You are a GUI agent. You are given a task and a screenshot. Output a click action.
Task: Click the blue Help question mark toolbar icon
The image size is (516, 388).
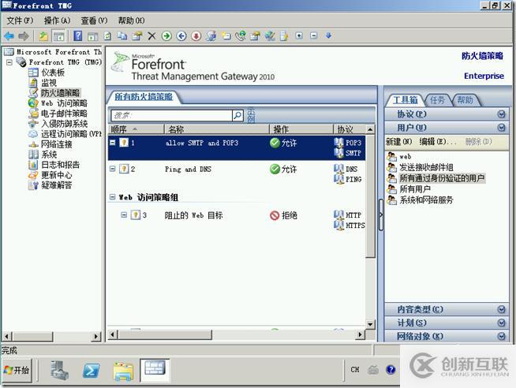point(78,35)
